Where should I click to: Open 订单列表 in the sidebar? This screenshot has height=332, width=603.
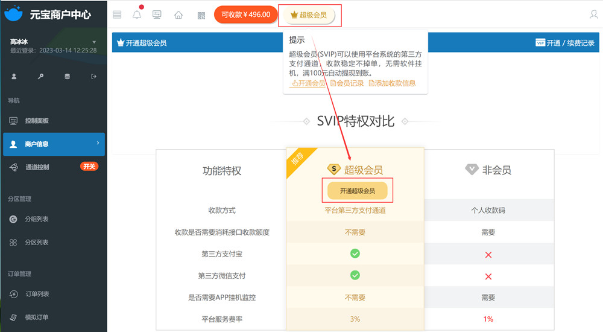tap(37, 294)
